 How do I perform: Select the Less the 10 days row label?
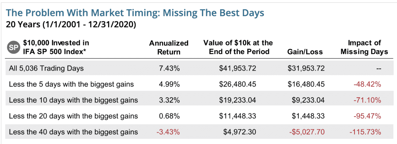tap(73, 100)
